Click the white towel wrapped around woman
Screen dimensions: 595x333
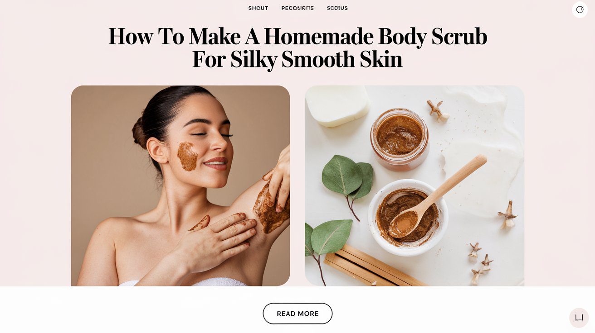pyautogui.click(x=181, y=283)
